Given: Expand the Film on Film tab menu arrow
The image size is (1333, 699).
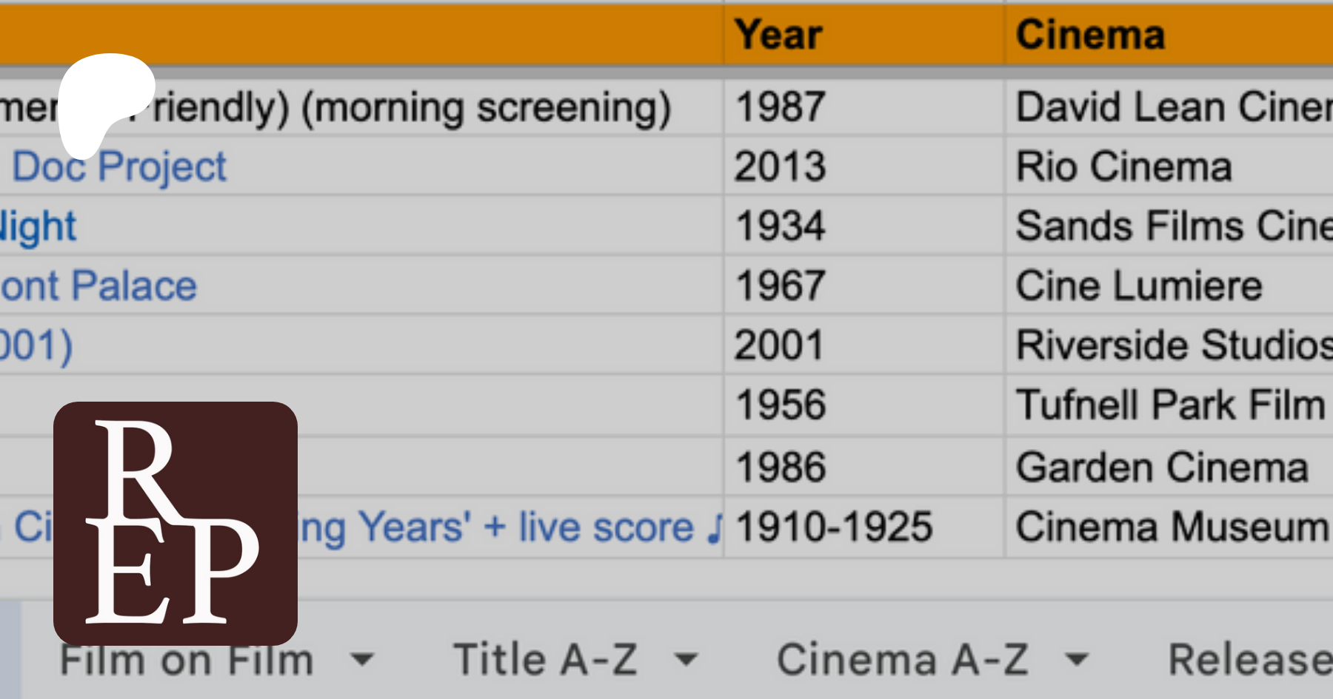Looking at the screenshot, I should click(x=362, y=659).
